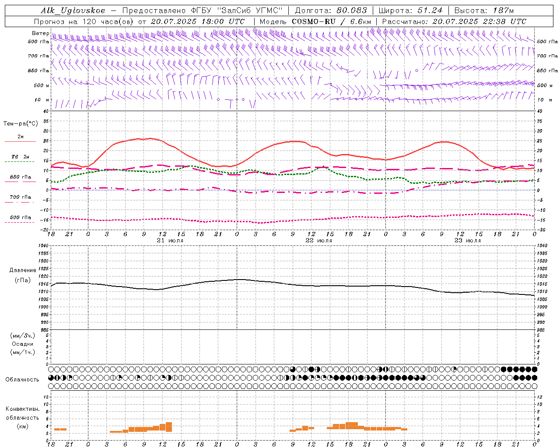Click the Тем-ра(°C) axis title
The image size is (560, 448).
pos(21,124)
